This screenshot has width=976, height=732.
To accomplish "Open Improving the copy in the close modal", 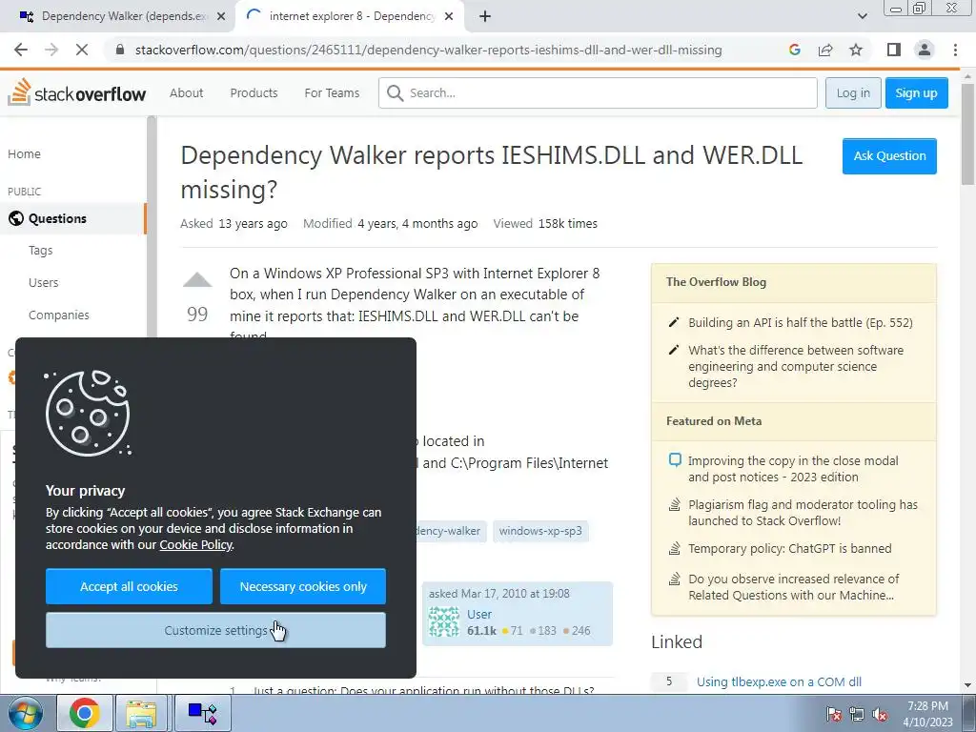I will 793,469.
